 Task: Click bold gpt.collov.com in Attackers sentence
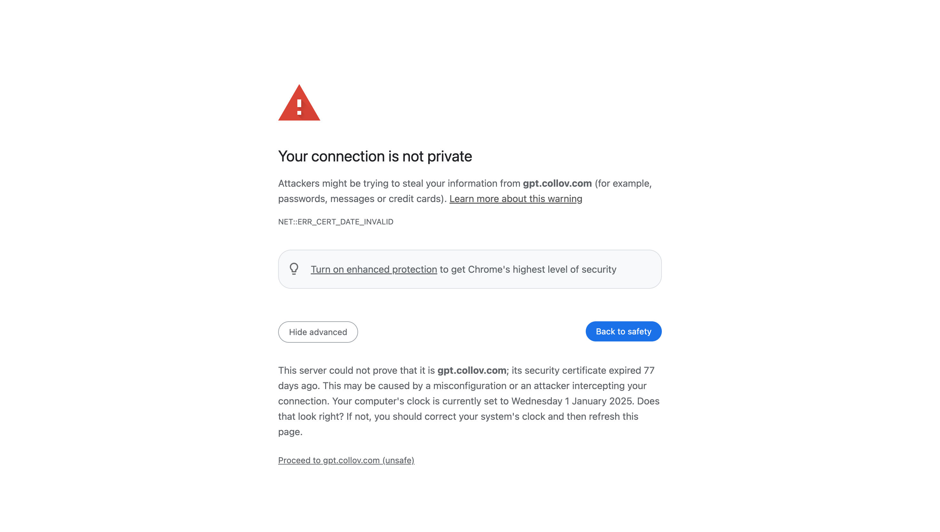point(557,184)
